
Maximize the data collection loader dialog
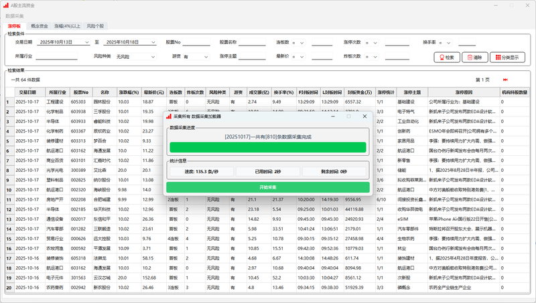pyautogui.click(x=348, y=116)
